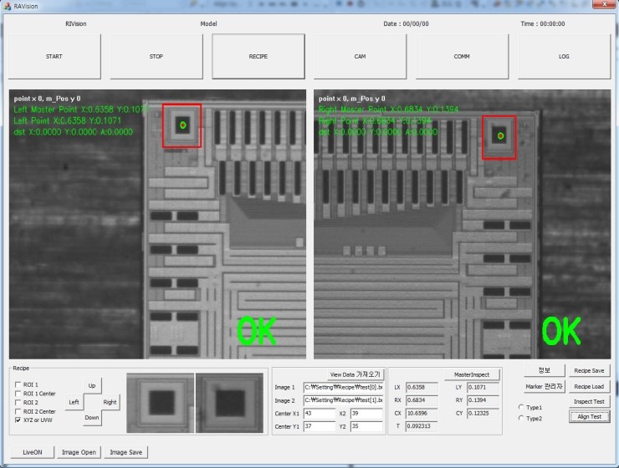
Task: Check the ROI 2 Center option
Action: point(18,412)
